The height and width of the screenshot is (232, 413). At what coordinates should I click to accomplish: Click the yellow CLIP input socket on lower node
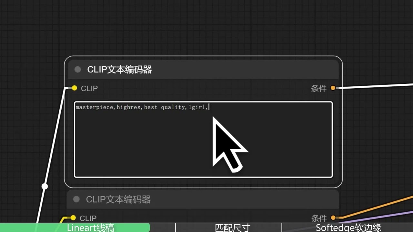(x=73, y=218)
